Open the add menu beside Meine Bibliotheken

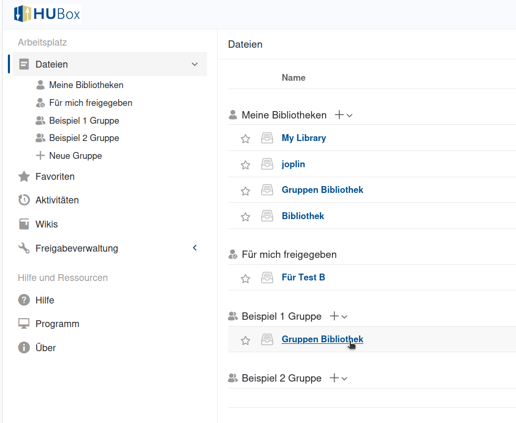(343, 115)
